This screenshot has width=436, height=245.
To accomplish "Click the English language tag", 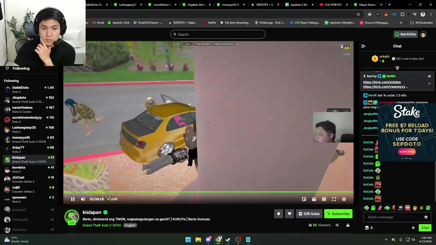I will pyautogui.click(x=130, y=225).
